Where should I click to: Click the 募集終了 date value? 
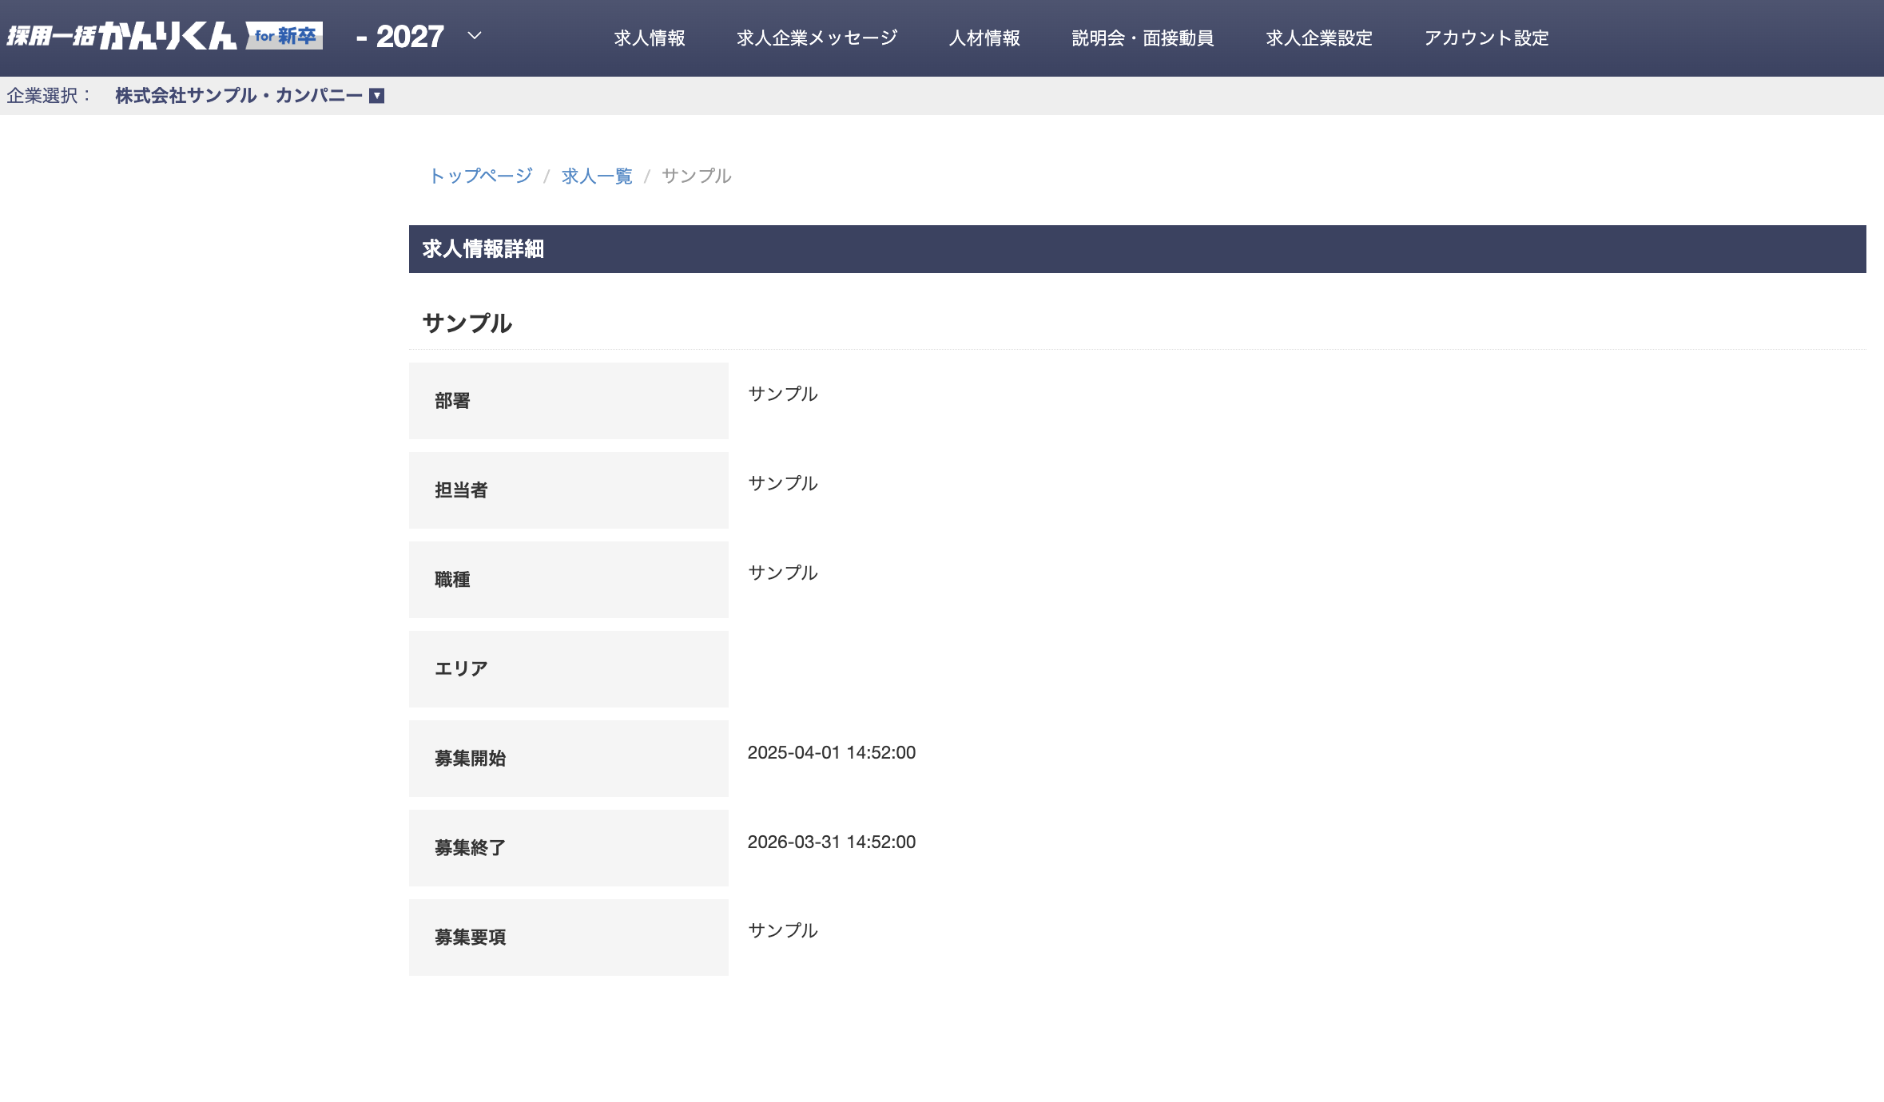[x=831, y=842]
